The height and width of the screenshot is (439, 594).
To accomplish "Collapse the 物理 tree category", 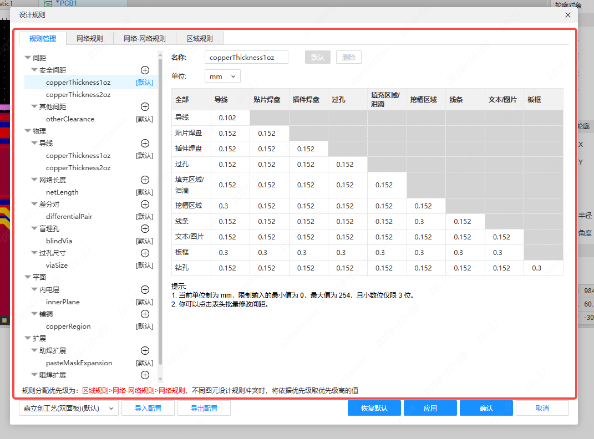I will 28,131.
